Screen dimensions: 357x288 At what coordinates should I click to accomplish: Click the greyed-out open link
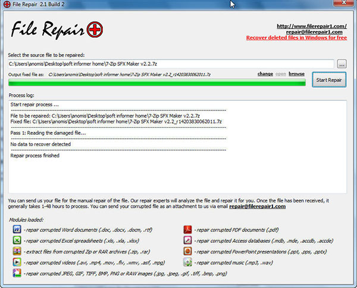pyautogui.click(x=280, y=74)
